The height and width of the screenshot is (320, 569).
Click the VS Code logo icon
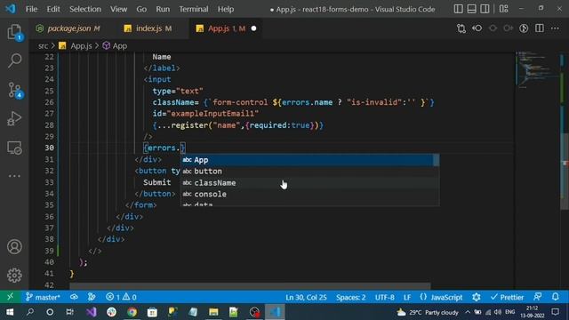coord(11,9)
